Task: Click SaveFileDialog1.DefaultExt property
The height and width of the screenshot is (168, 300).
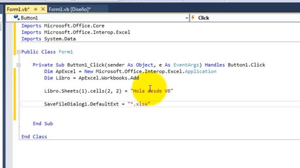Action: [x=82, y=104]
